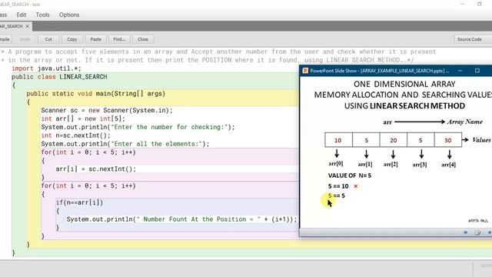Click the second for loop line above if statement
The image size is (492, 277).
pos(88,185)
